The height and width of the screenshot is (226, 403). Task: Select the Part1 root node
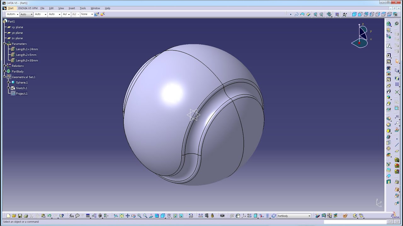[11, 22]
